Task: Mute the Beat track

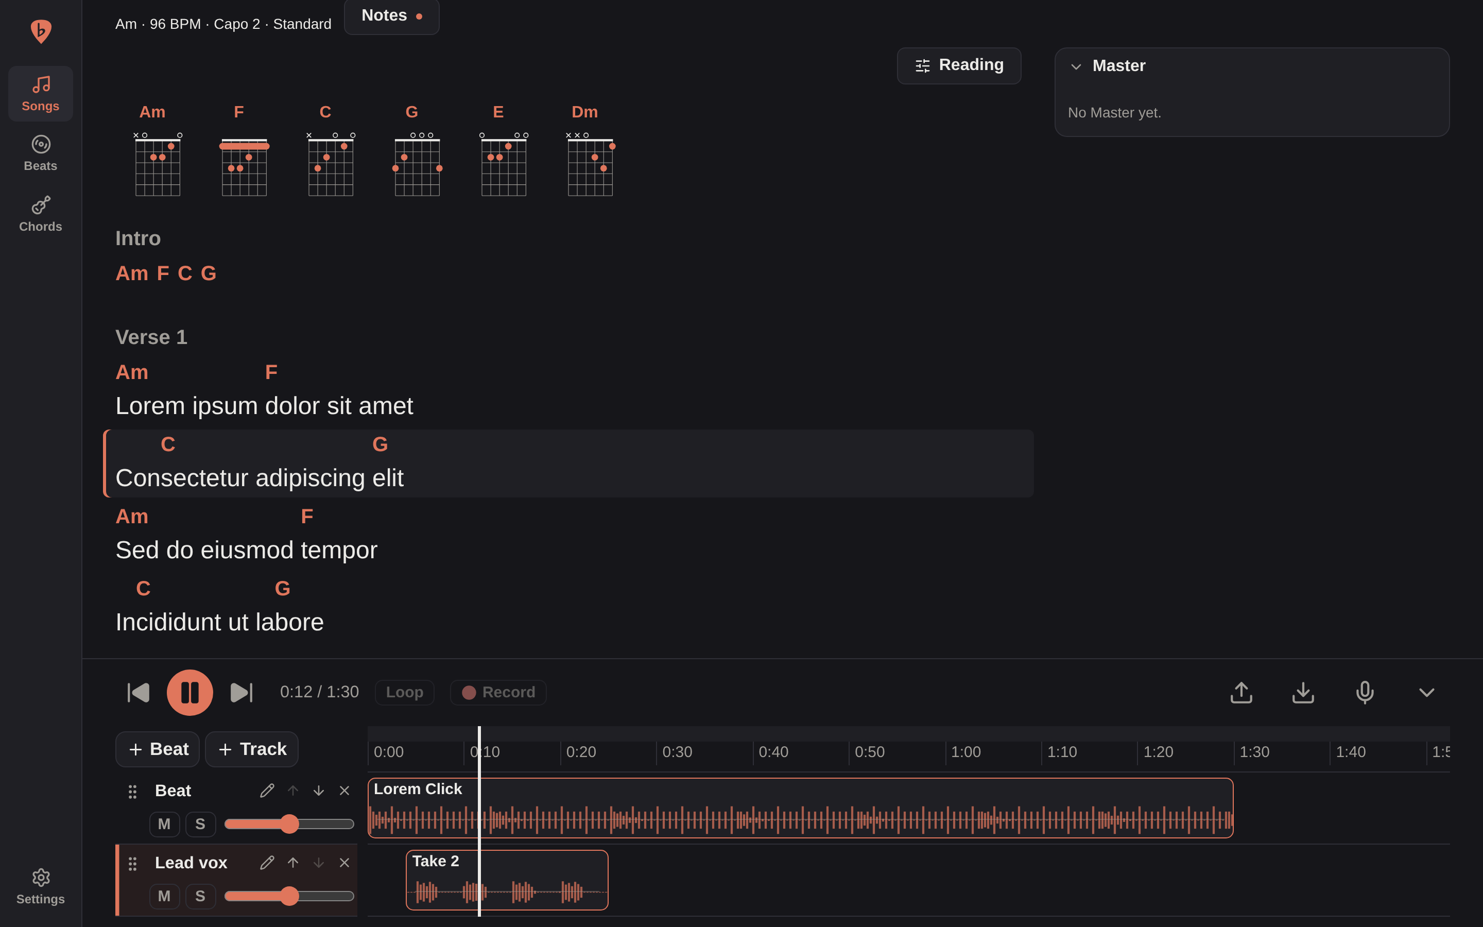Action: click(x=164, y=824)
